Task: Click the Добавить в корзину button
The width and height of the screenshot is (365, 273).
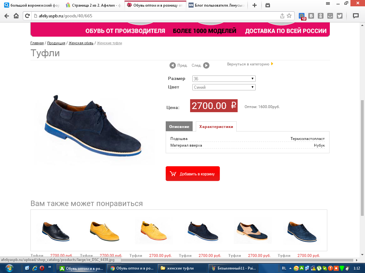Action: click(x=193, y=174)
